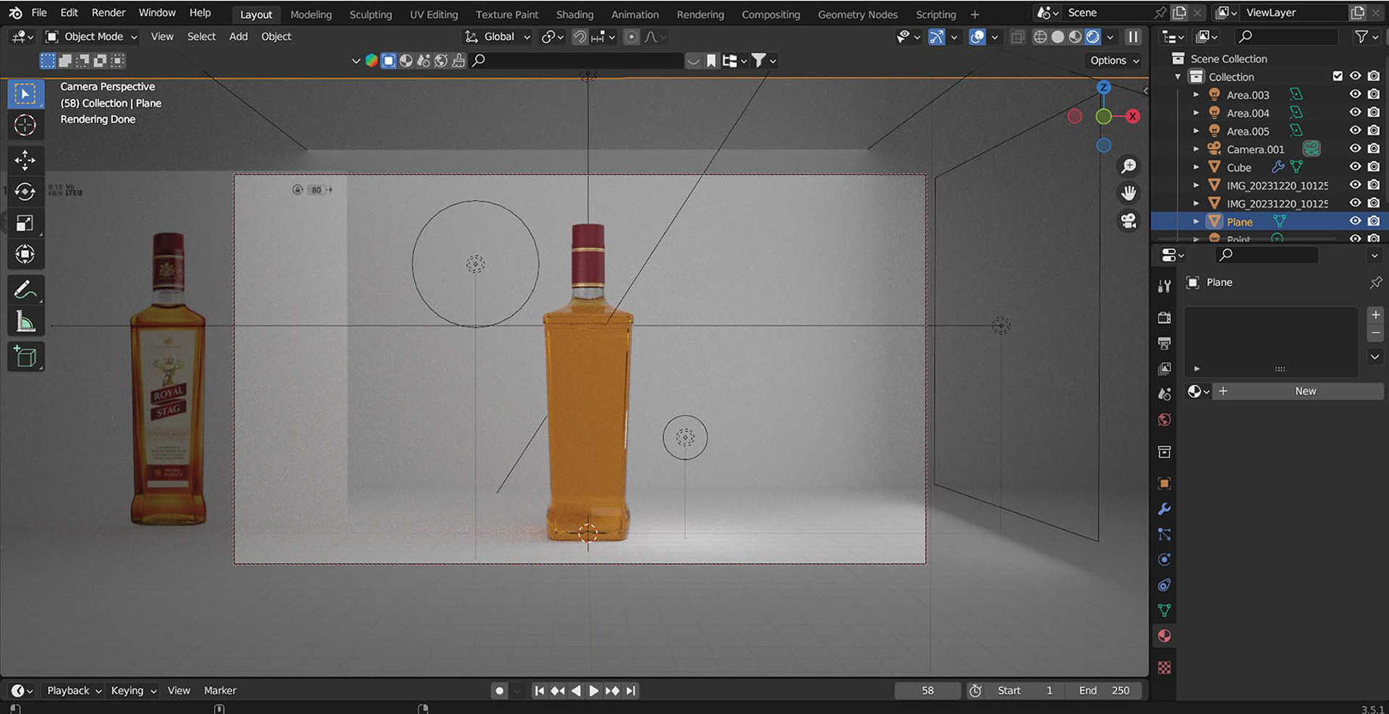Viewport: 1389px width, 714px height.
Task: Open the Particles properties tab
Action: pyautogui.click(x=1164, y=535)
